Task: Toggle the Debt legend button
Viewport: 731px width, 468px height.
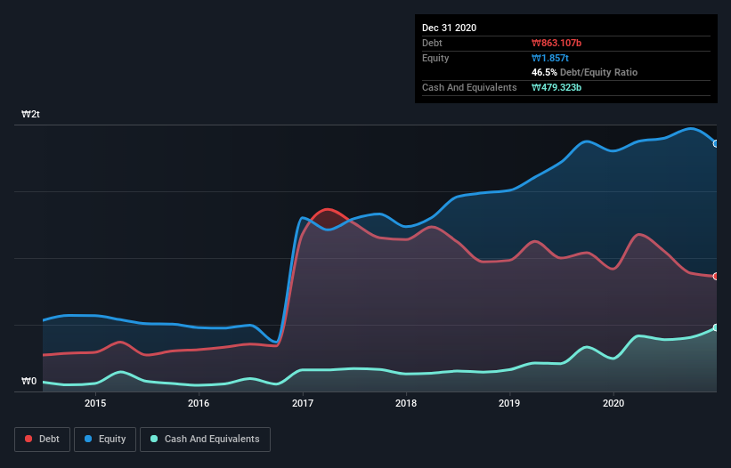Action: click(x=42, y=440)
